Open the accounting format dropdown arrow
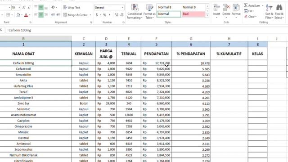The height and width of the screenshot is (162, 288). click(x=100, y=15)
